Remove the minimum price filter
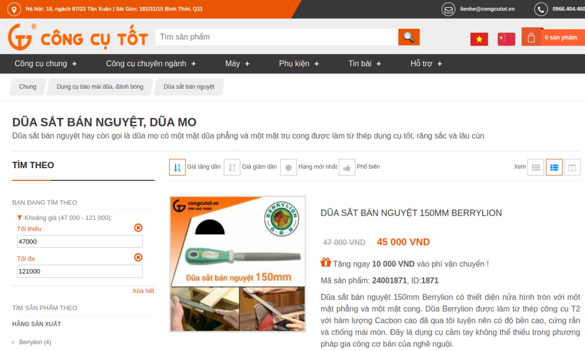Viewport: 585px width, 351px height. point(138,228)
